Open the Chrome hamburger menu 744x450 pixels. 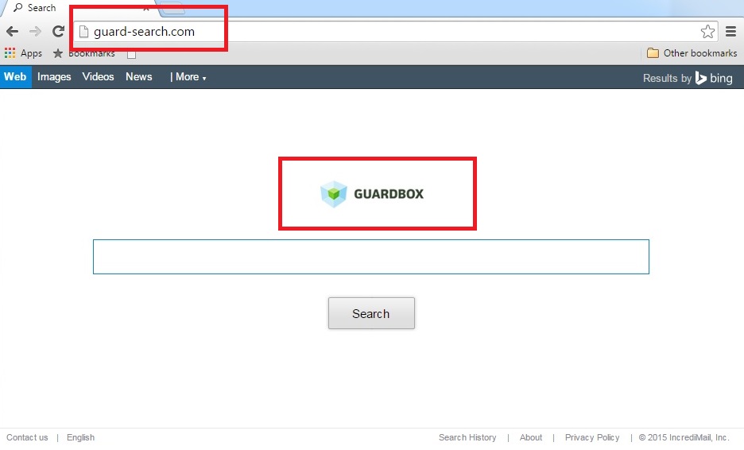tap(730, 31)
